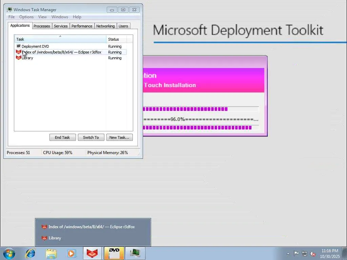Open the clock showing 11:16 PM

(x=330, y=254)
